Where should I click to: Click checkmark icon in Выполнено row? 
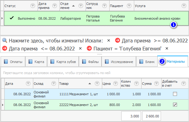pyautogui.click(x=12, y=18)
